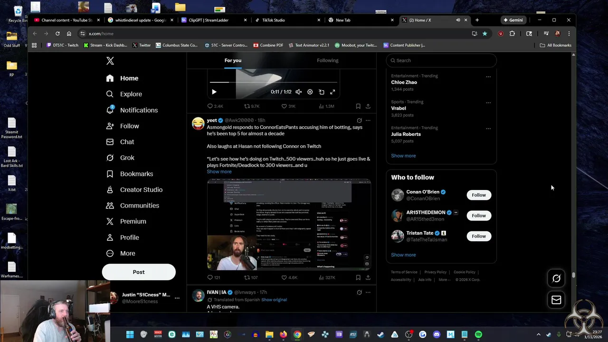Open more options for IVAN | IA post
Viewport: 608px width, 342px height.
(368, 293)
